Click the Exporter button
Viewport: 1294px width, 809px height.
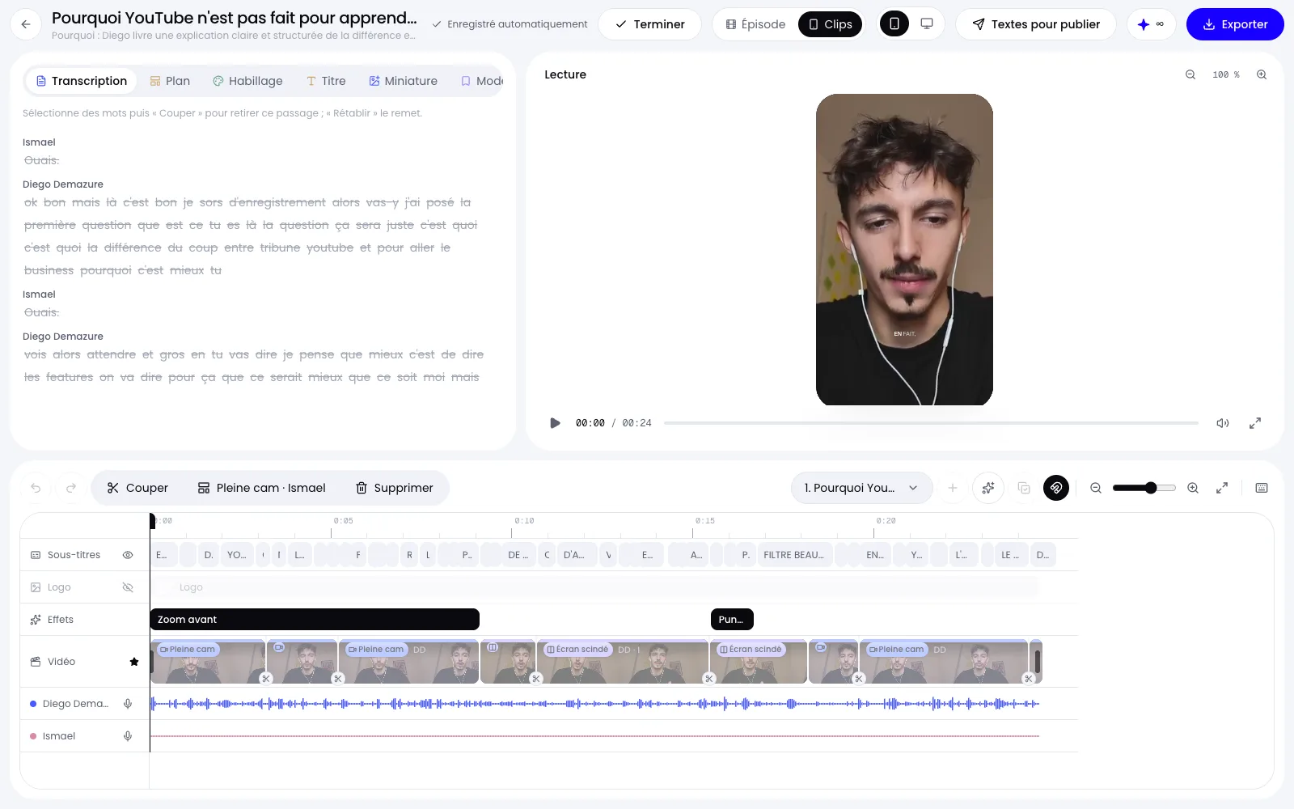[x=1235, y=24]
